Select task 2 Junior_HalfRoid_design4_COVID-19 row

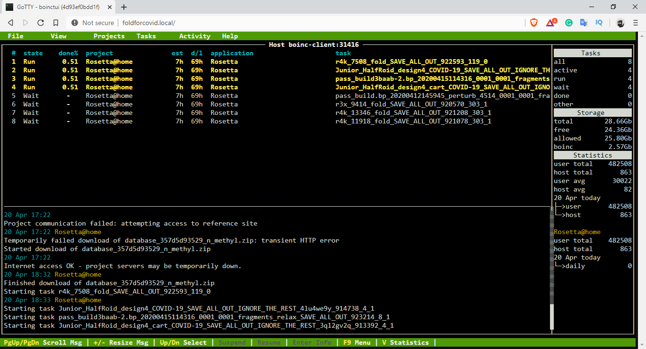pos(277,70)
